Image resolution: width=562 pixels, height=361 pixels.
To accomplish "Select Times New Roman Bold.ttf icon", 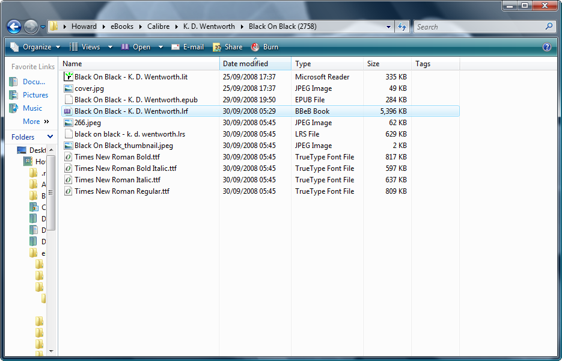I will (69, 157).
